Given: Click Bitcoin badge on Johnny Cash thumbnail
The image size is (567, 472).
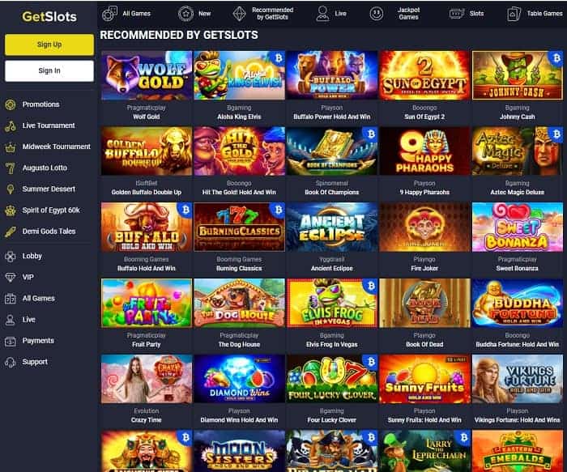Looking at the screenshot, I should tap(556, 57).
